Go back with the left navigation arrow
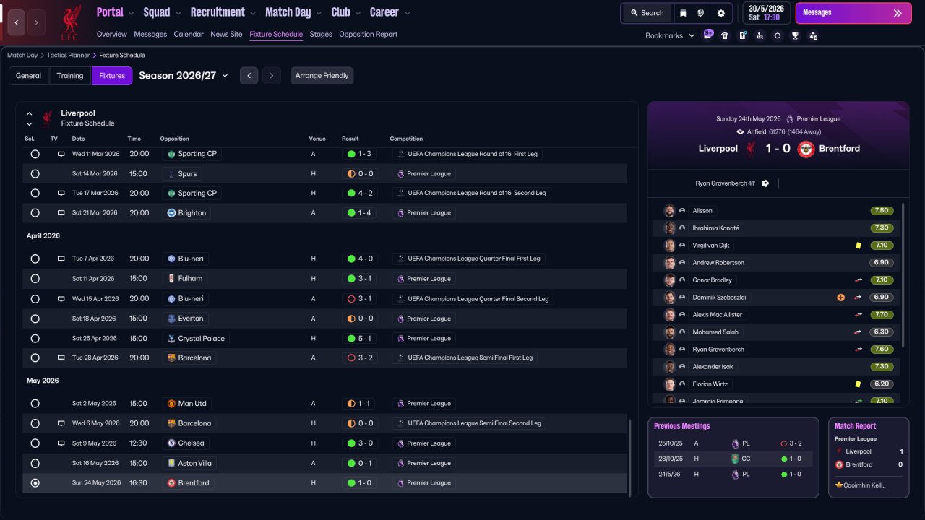 (x=17, y=22)
